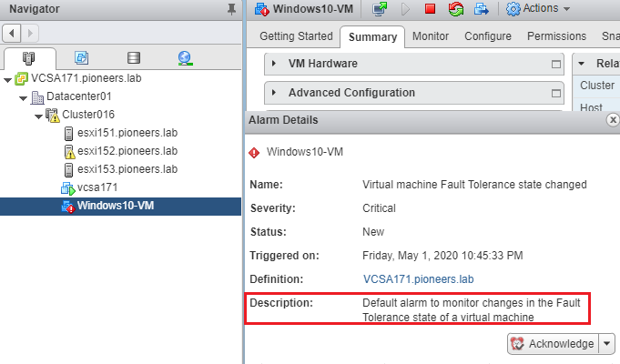Power off the VM with the red stop icon
620x364 pixels.
point(431,9)
